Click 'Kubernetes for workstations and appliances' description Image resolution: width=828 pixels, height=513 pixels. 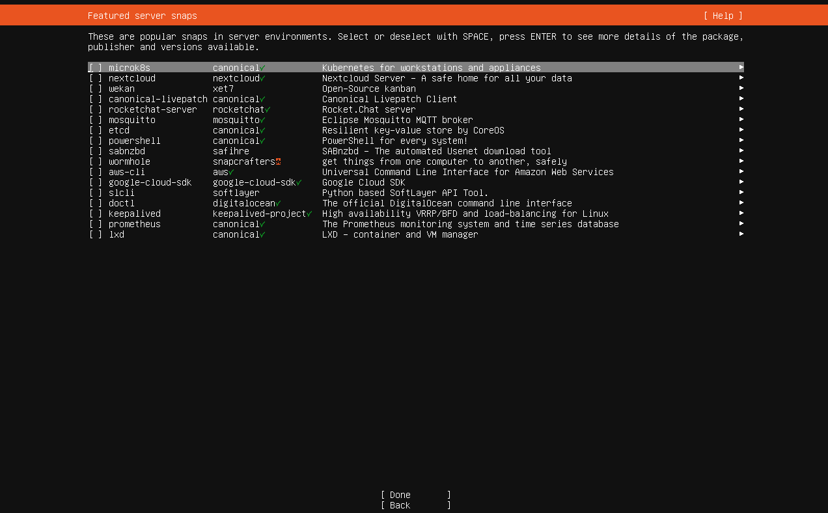[432, 68]
